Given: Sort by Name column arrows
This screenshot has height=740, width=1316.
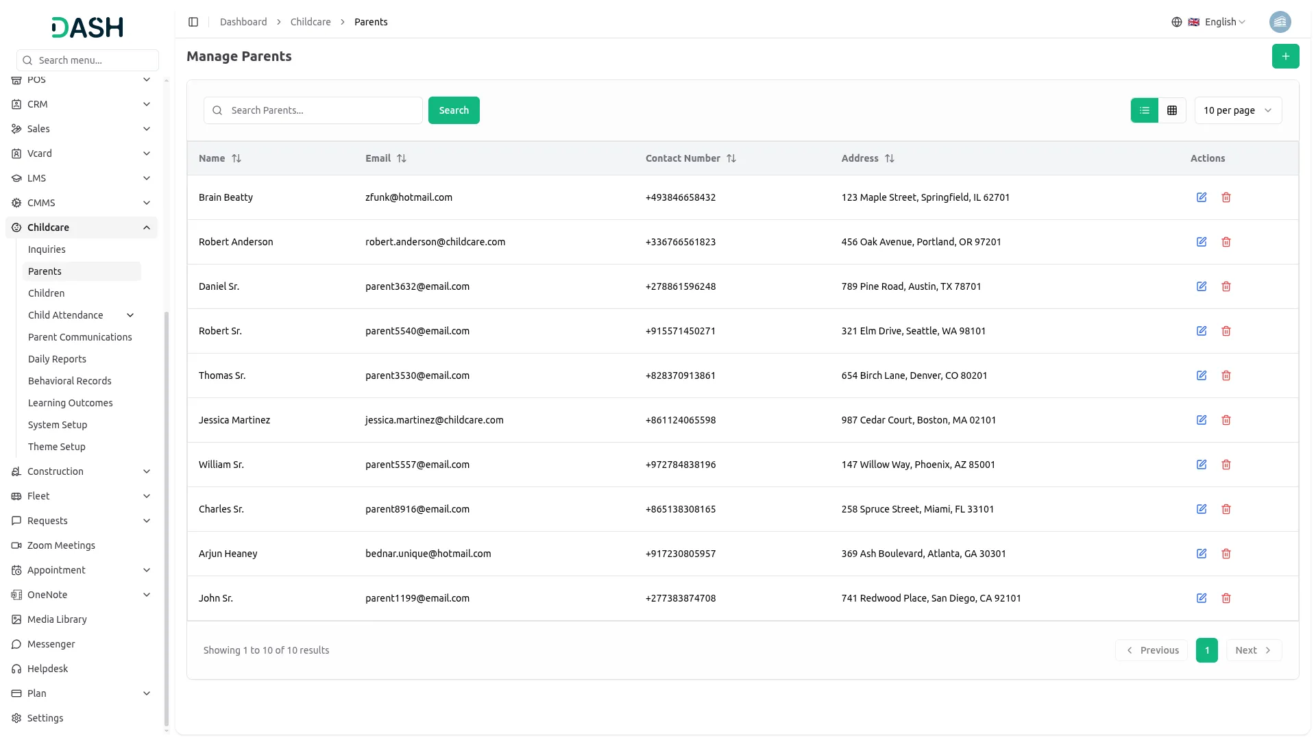Looking at the screenshot, I should [236, 158].
